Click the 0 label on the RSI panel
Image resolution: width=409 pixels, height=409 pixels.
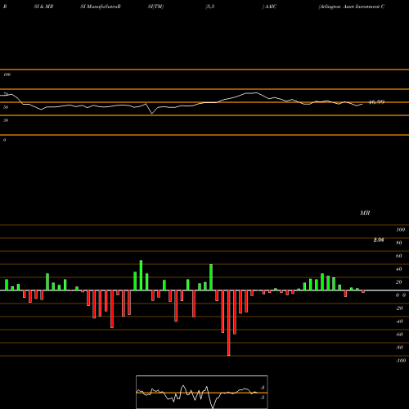[x=4, y=140]
